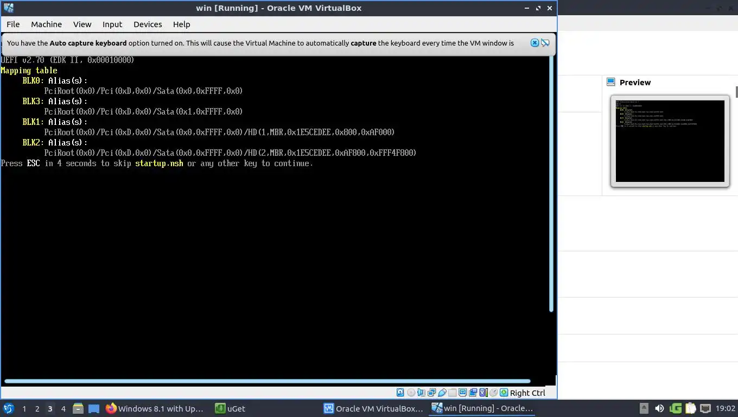Open the Machine menu
Image resolution: width=738 pixels, height=417 pixels.
click(46, 24)
